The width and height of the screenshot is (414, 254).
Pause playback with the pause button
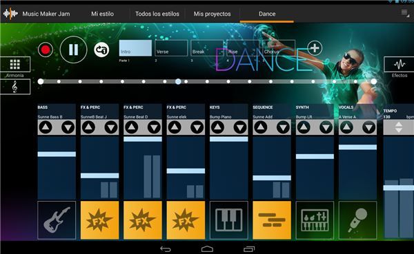(x=73, y=50)
